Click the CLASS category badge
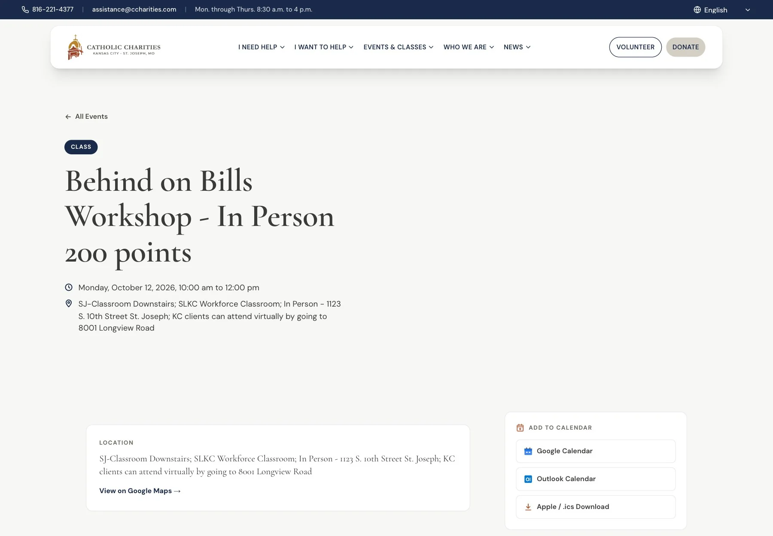This screenshot has height=536, width=773. 81,147
